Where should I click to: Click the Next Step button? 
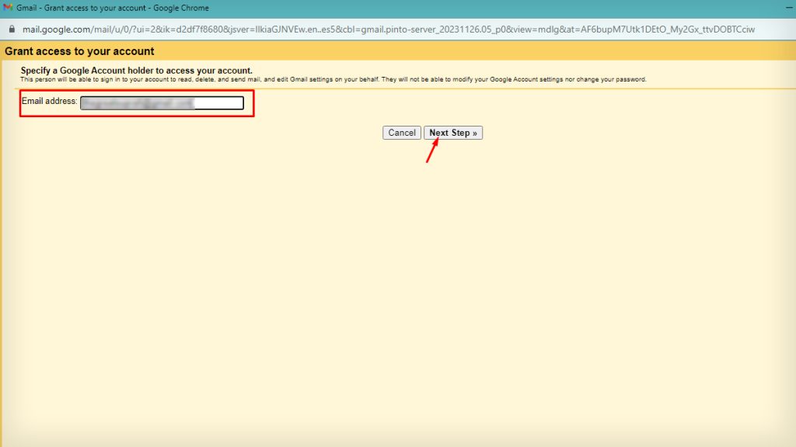point(453,133)
